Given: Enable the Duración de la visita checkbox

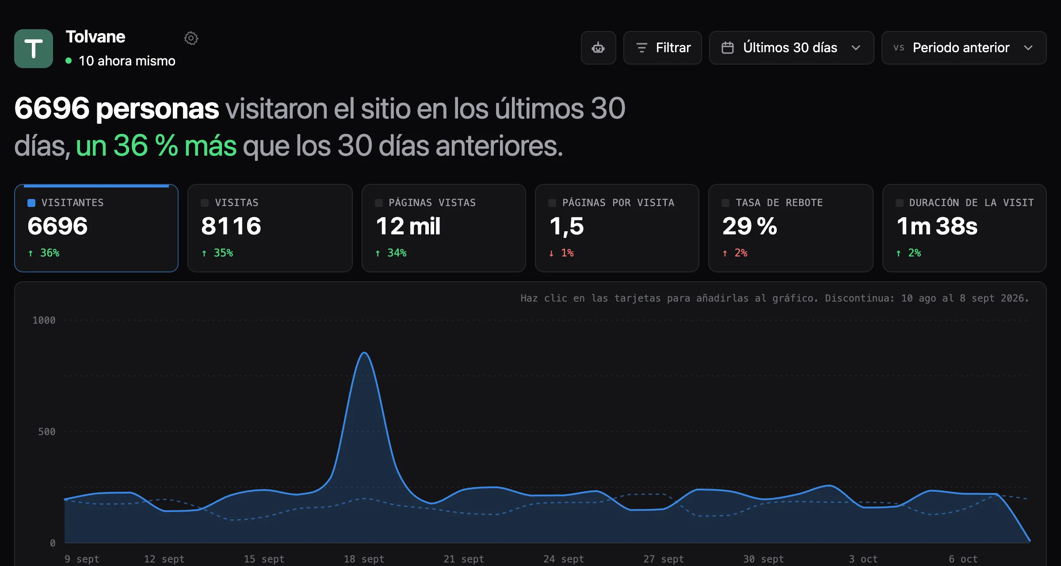Looking at the screenshot, I should pos(900,203).
